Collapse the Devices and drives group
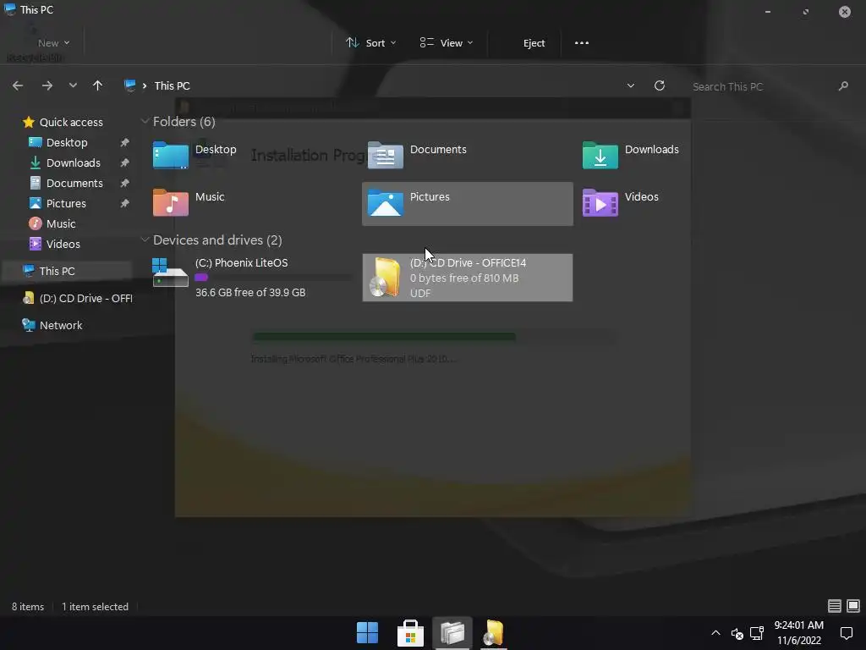The height and width of the screenshot is (650, 866). coord(145,240)
